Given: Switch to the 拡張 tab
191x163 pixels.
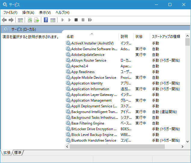Looking at the screenshot, I should (7, 152).
